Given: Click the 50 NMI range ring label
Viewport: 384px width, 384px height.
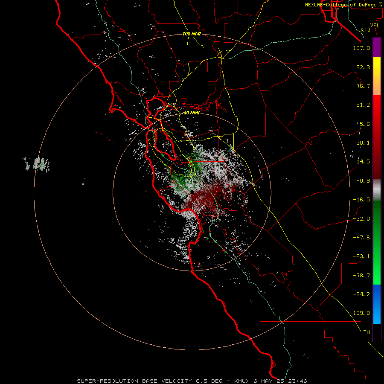Looking at the screenshot, I should point(192,113).
